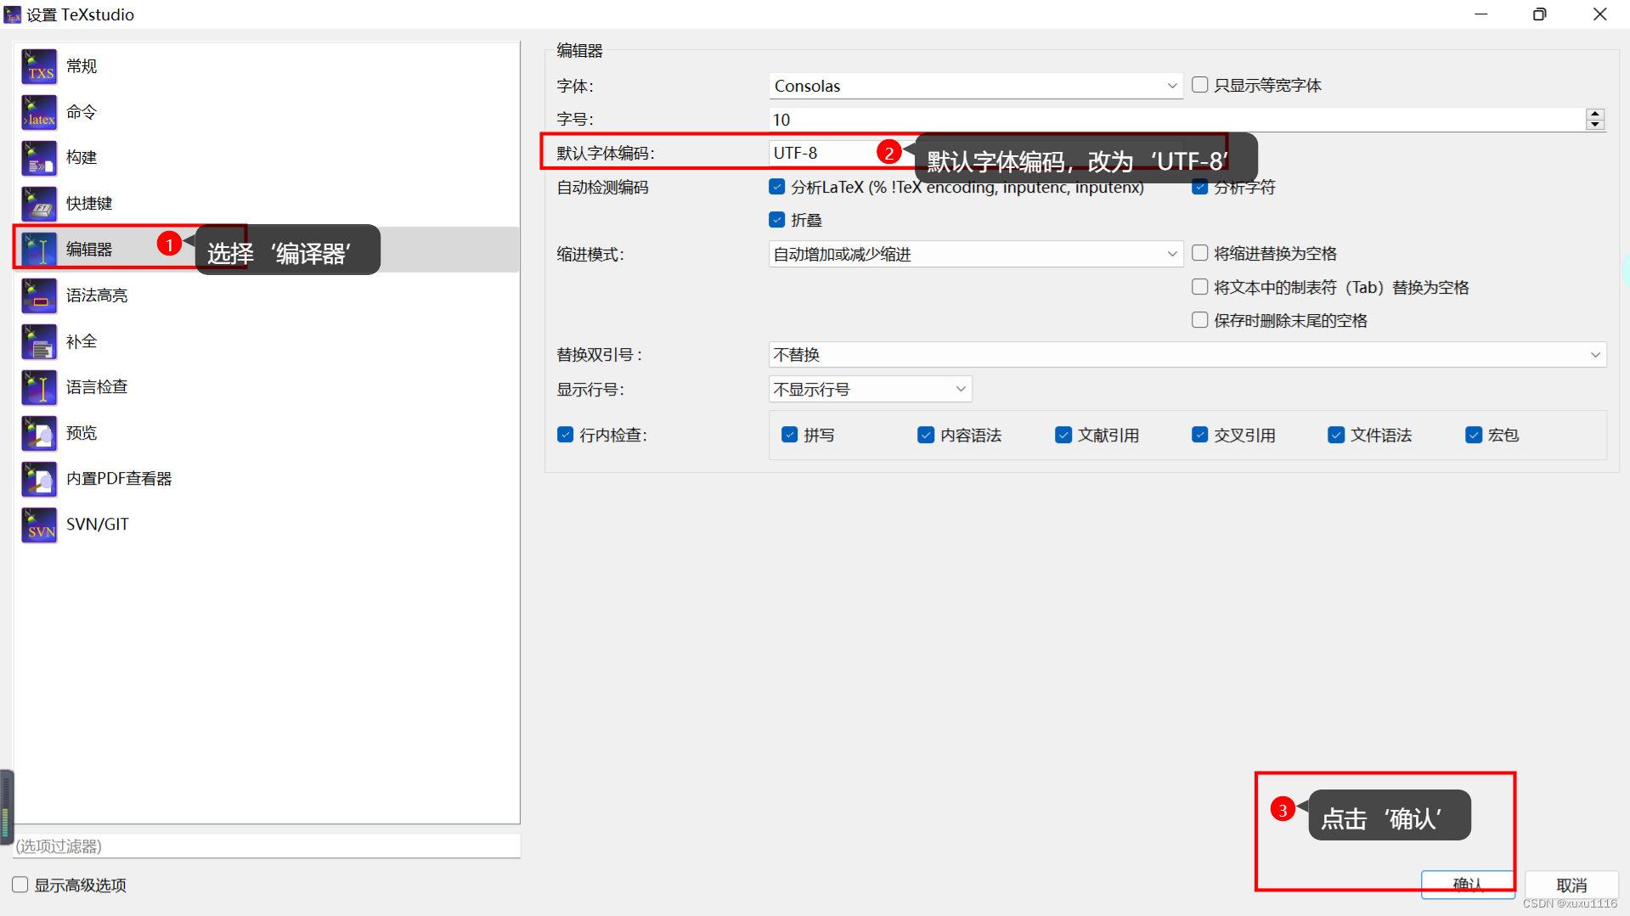This screenshot has width=1630, height=916.
Task: Click the 取消 button
Action: pos(1571,885)
